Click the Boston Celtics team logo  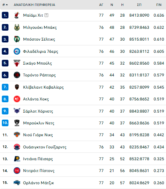coord(17,39)
